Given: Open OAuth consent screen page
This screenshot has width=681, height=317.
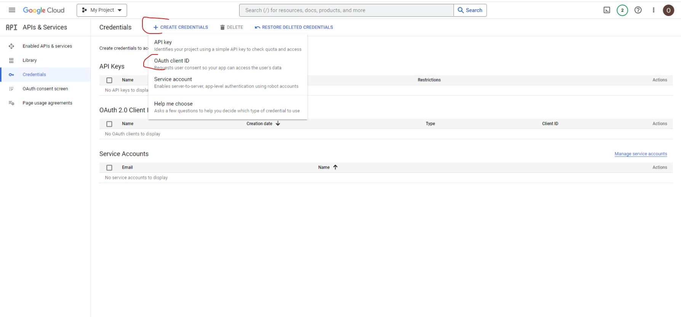Looking at the screenshot, I should point(45,89).
